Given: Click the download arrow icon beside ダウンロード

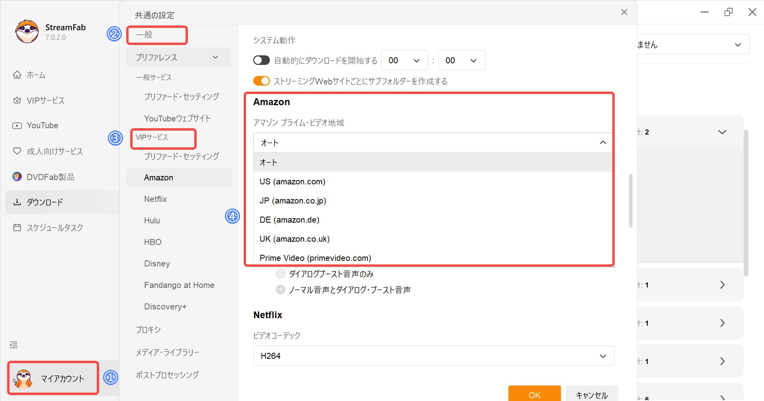Looking at the screenshot, I should point(17,202).
